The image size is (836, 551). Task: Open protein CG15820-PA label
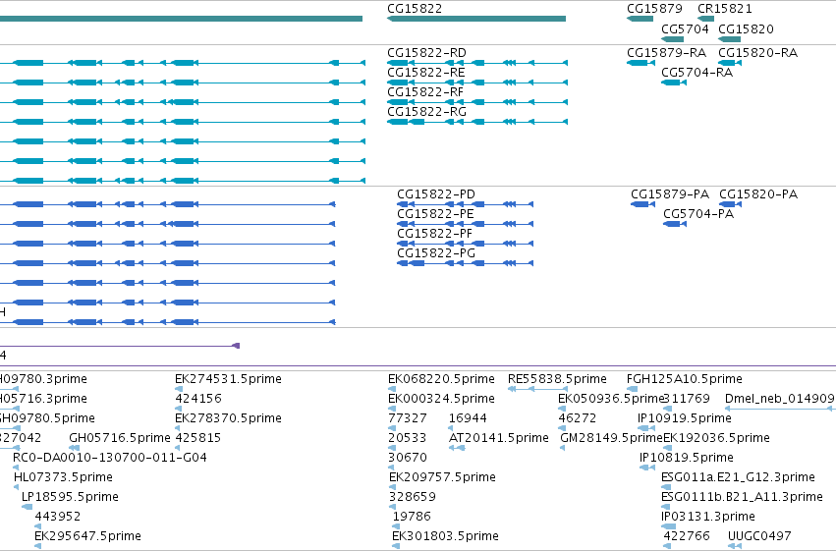(758, 193)
